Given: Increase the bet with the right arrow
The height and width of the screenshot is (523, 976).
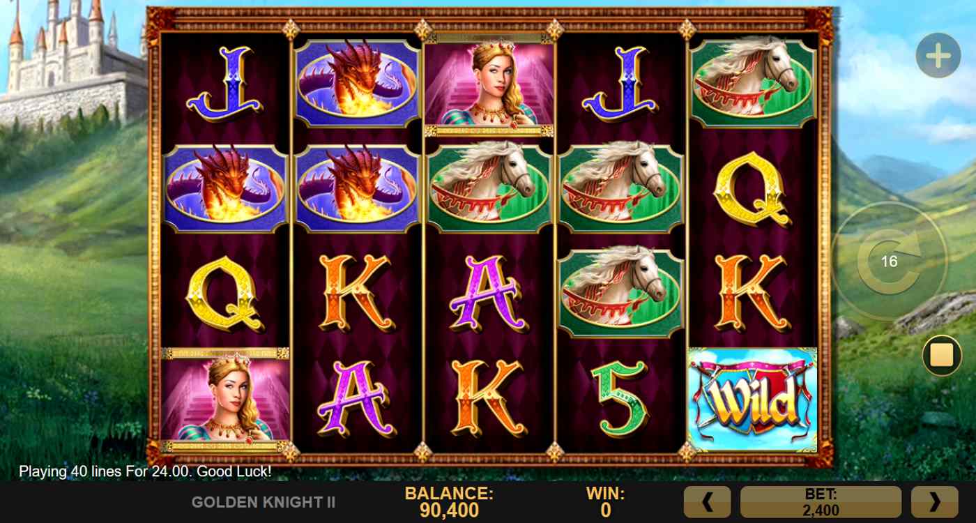Looking at the screenshot, I should click(x=935, y=502).
